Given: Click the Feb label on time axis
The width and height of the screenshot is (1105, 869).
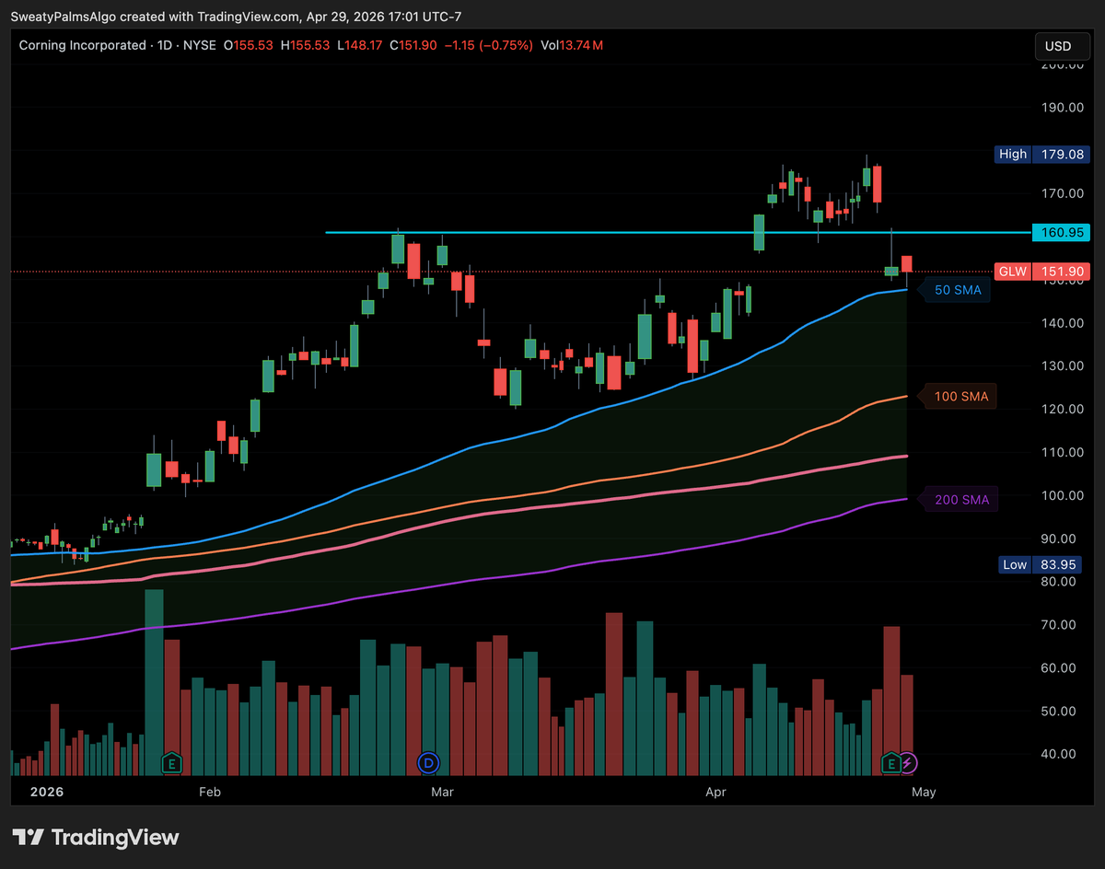Looking at the screenshot, I should [210, 792].
